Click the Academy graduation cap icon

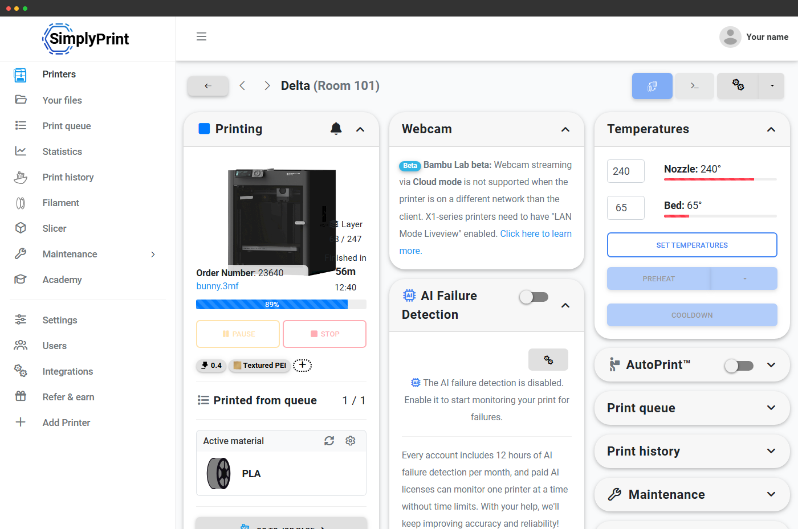point(21,279)
